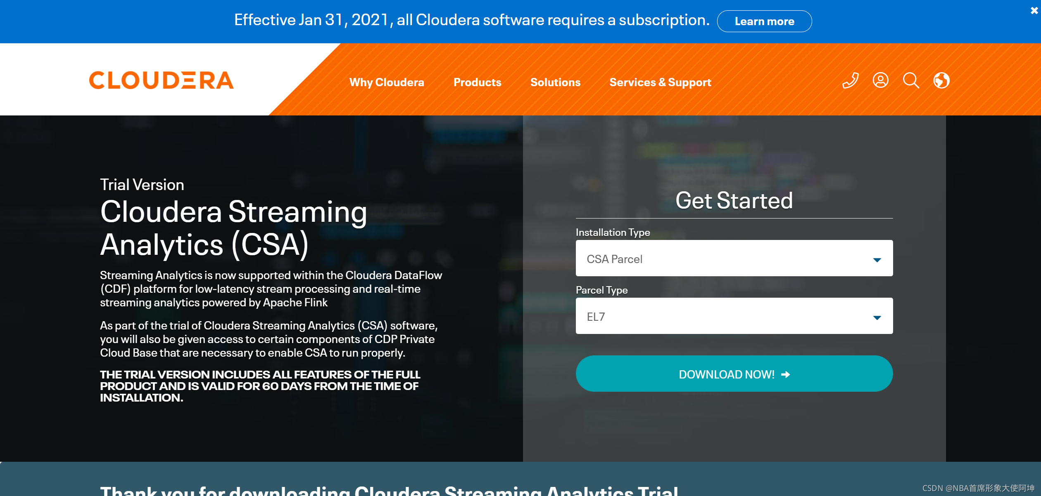1041x496 pixels.
Task: Click the Why Cloudera menu item
Action: pyautogui.click(x=387, y=82)
